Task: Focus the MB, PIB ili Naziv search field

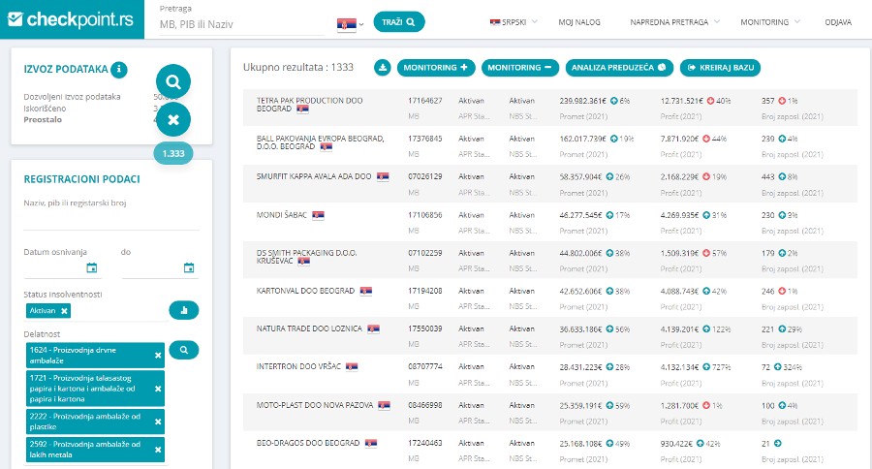Action: [242, 24]
